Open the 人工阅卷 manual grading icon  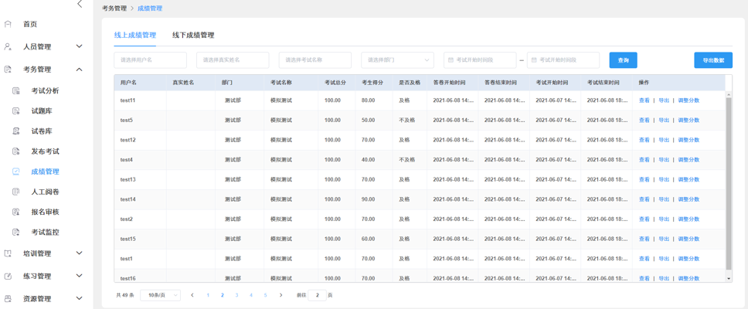(15, 192)
